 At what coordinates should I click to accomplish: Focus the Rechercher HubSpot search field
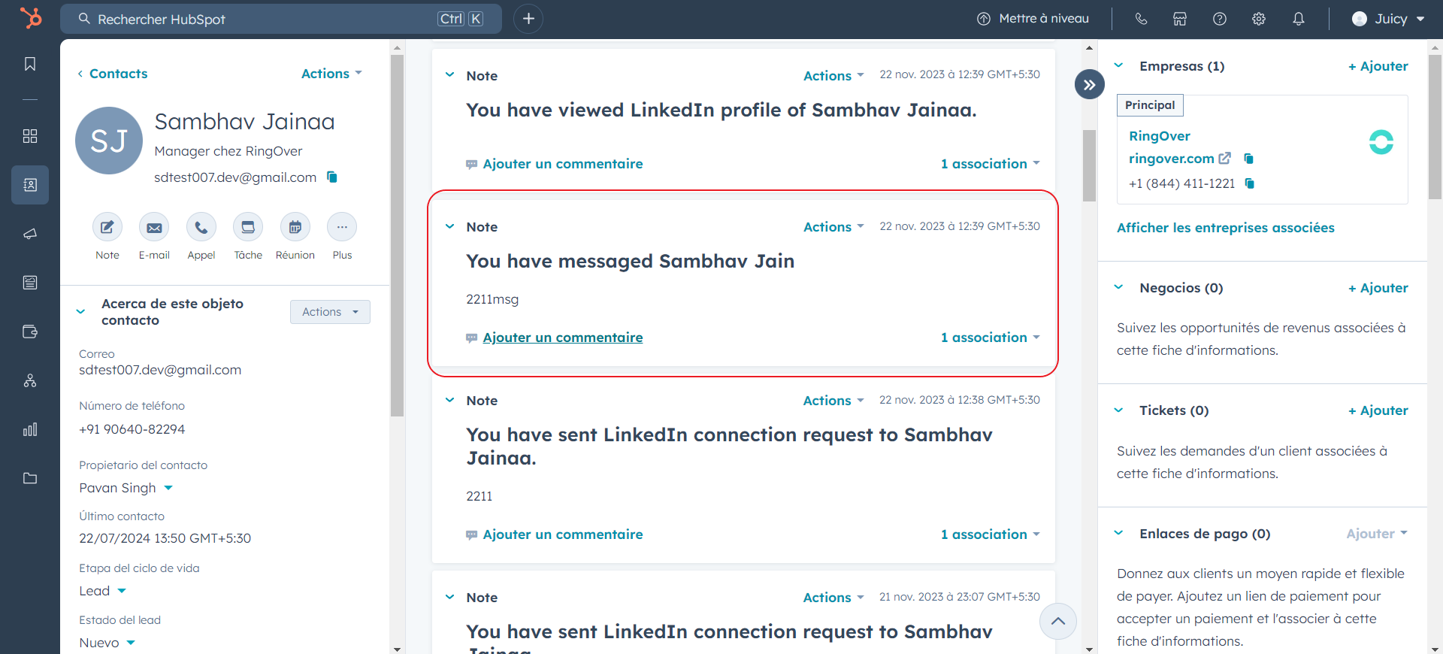coord(281,19)
